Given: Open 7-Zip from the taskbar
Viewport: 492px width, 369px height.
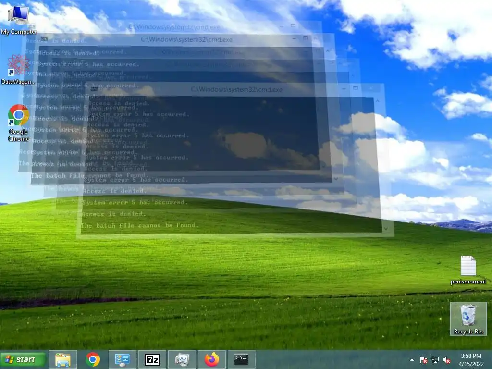Looking at the screenshot, I should (x=152, y=359).
